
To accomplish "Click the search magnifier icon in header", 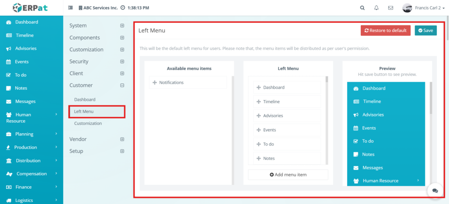I will coord(362,8).
